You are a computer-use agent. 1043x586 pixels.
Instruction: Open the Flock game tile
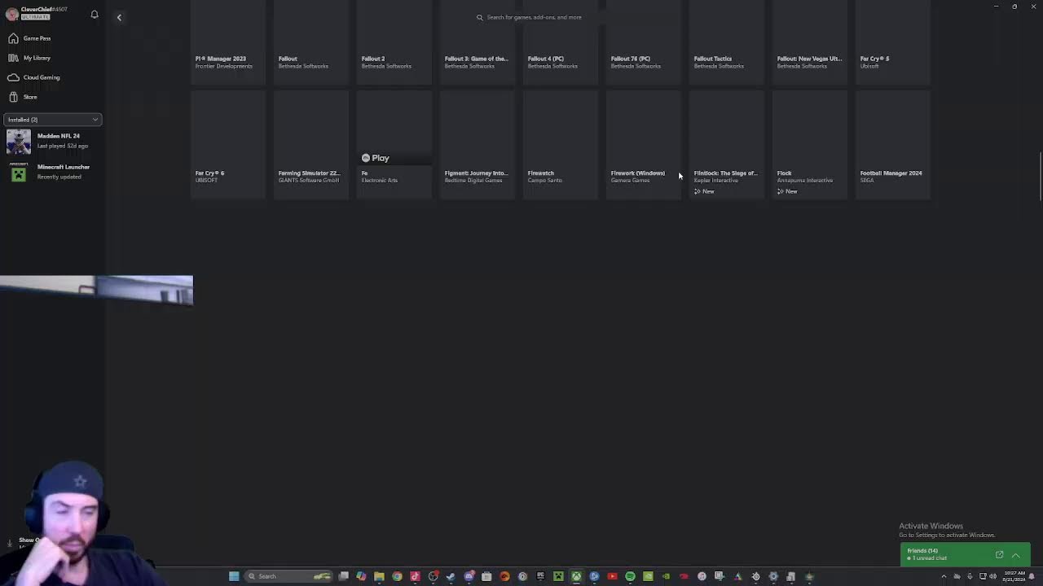coord(810,144)
